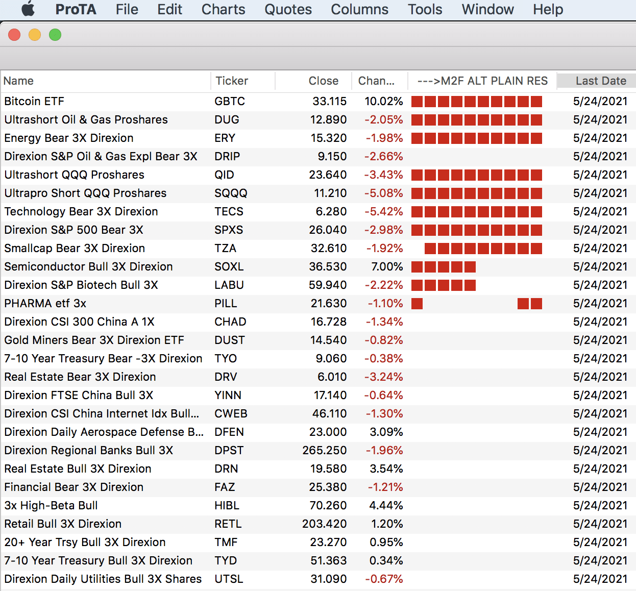
Task: Sort by the Change column header
Action: pos(380,81)
